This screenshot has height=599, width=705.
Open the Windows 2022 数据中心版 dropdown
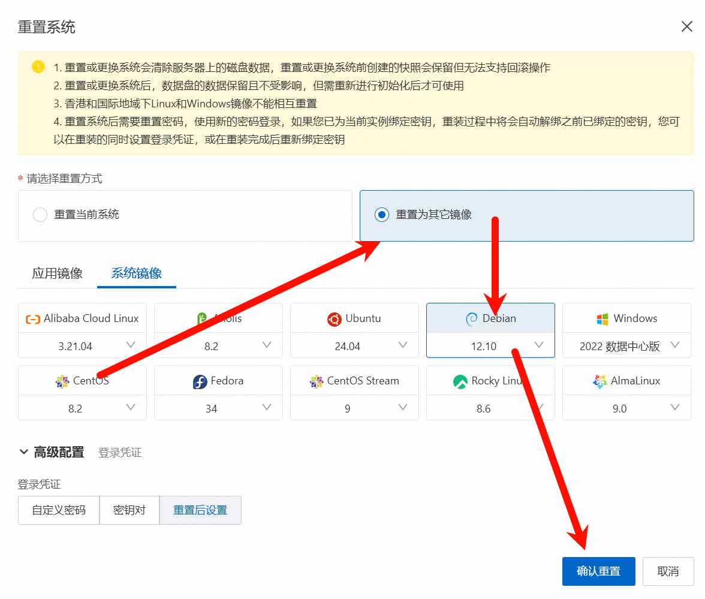click(627, 345)
